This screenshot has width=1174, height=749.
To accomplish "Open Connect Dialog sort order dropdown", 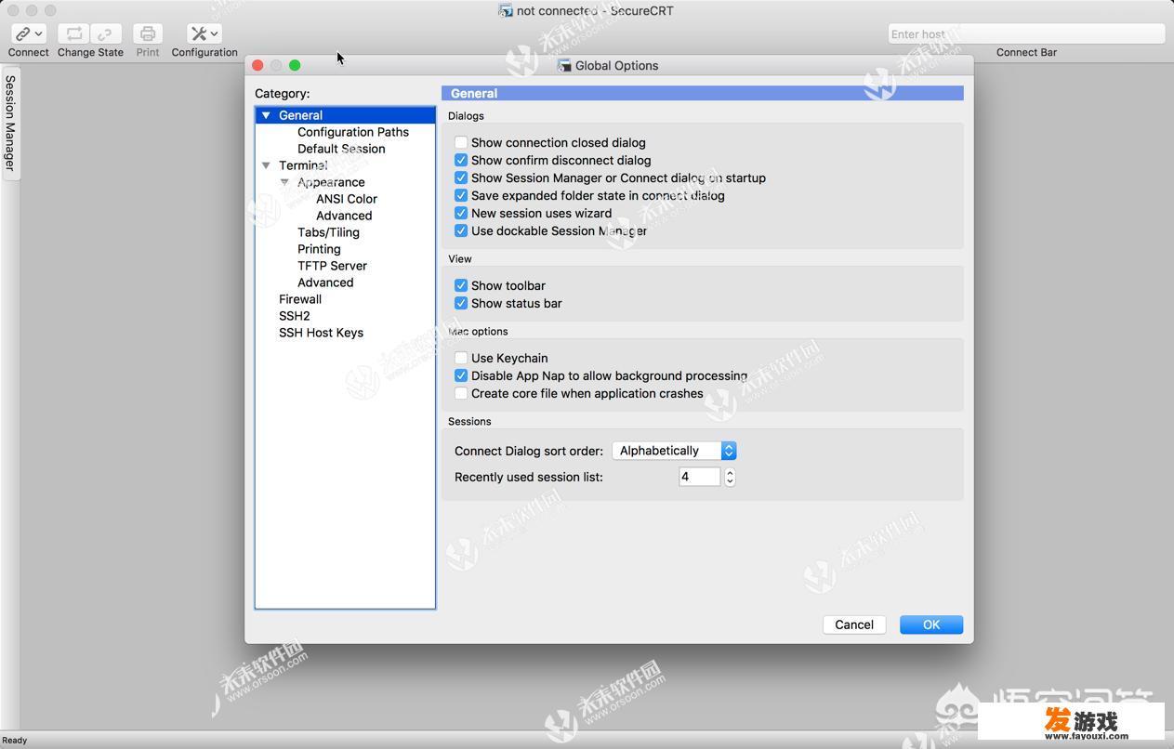I will [x=674, y=451].
